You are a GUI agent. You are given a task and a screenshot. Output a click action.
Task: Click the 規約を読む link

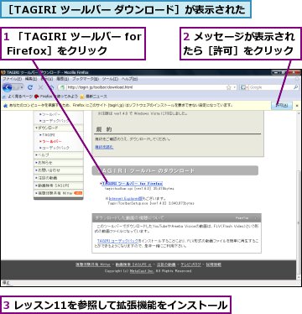pyautogui.click(x=104, y=147)
